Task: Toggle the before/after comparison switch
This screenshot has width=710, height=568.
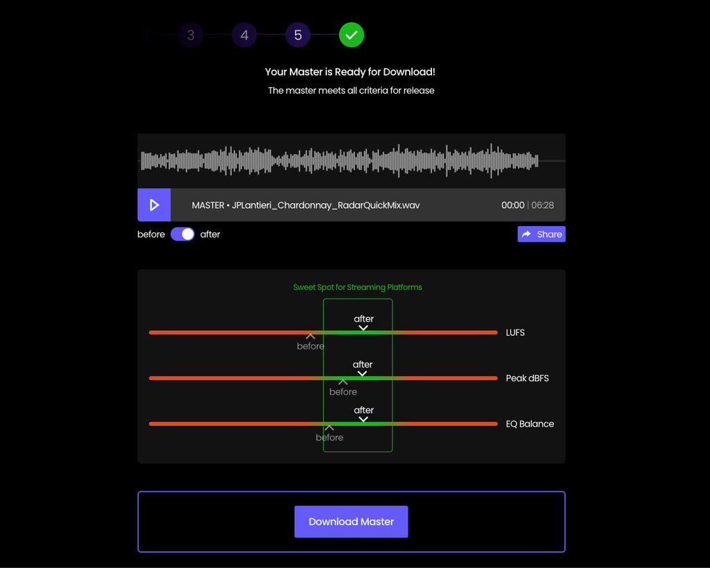Action: pos(182,234)
